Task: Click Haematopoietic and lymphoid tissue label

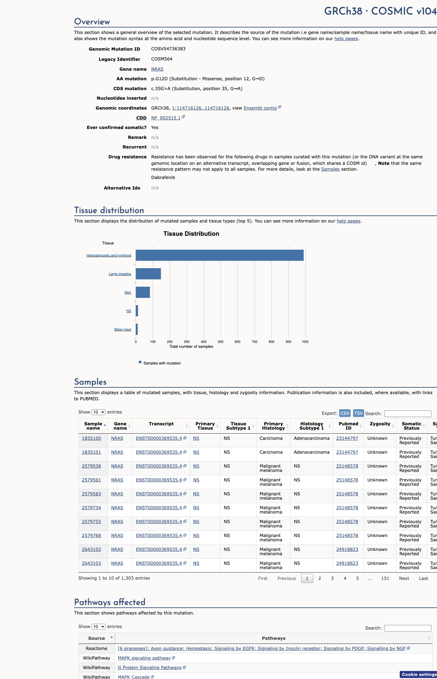Action: click(x=109, y=255)
